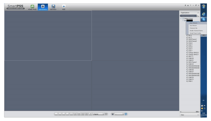Open the Original aspect ratio dropdown
The image size is (211, 121).
(98, 114)
